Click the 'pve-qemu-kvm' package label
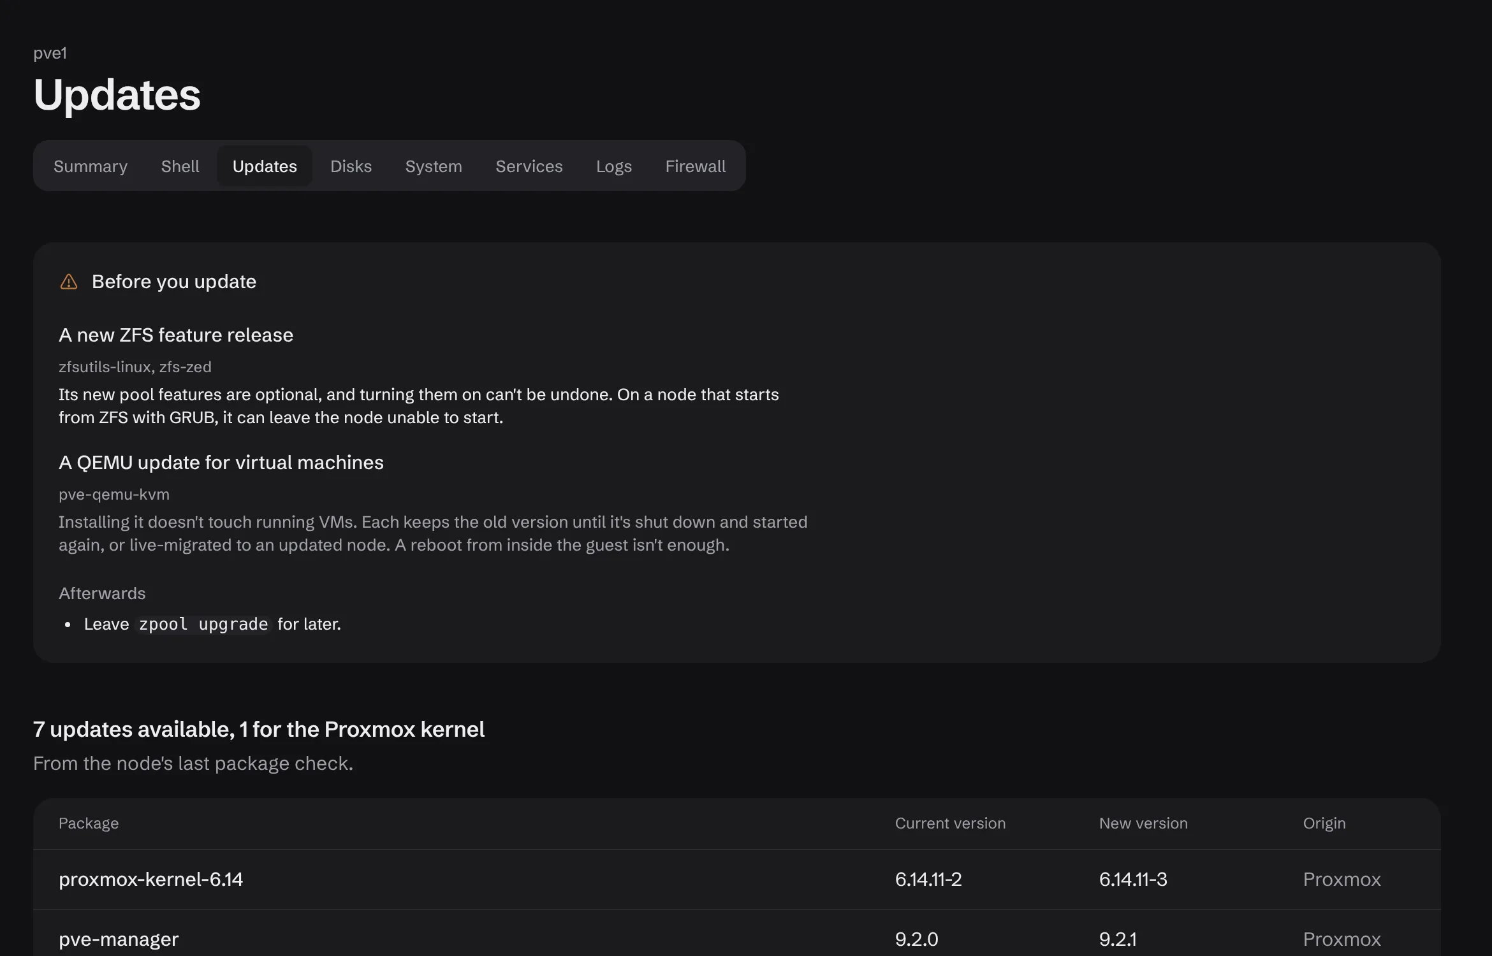 [x=114, y=495]
